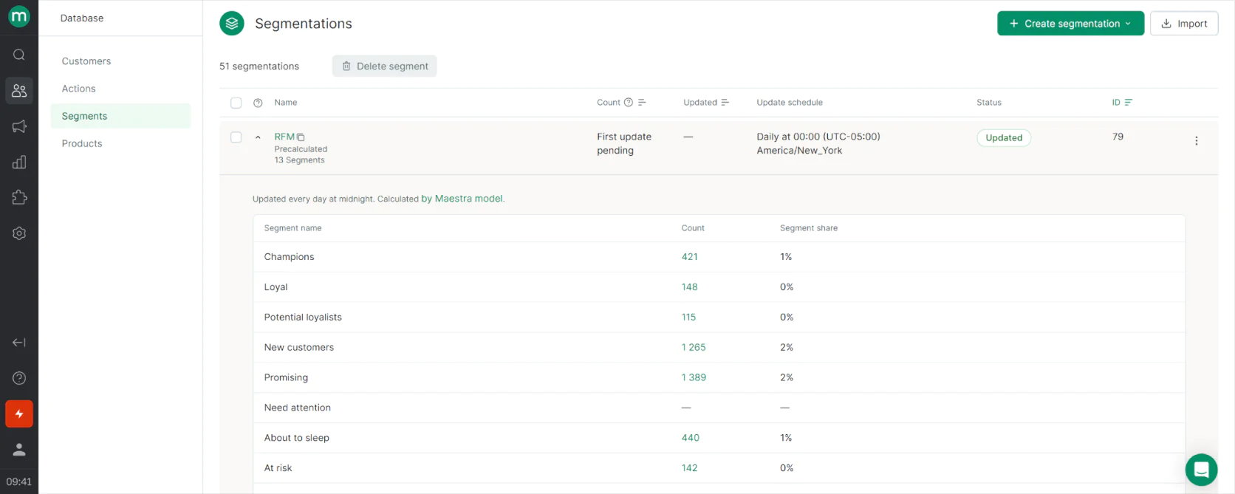Collapse the RFM segmentation row
The width and height of the screenshot is (1235, 494).
coord(258,137)
